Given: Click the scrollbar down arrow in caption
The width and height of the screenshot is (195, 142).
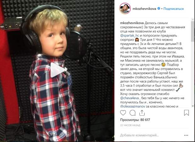Looking at the screenshot, I should tap(193, 106).
